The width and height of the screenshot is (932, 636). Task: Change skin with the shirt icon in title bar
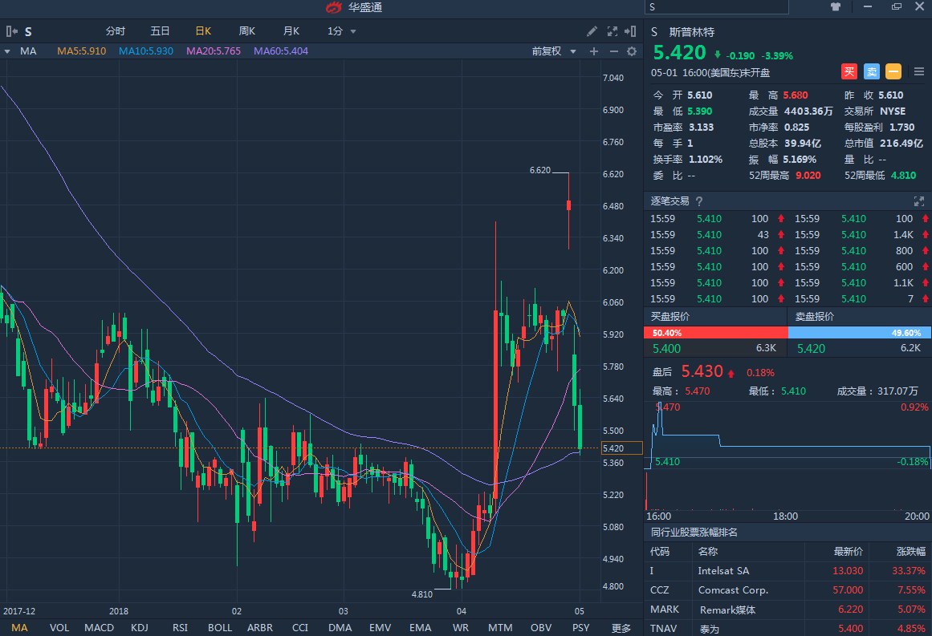coord(835,6)
